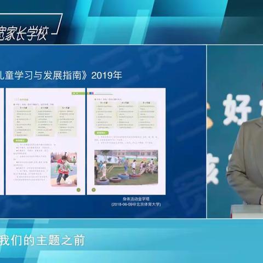Viewport: 263px width, 263px height.
Task: Click the left book page with child photo
Action: point(45,141)
